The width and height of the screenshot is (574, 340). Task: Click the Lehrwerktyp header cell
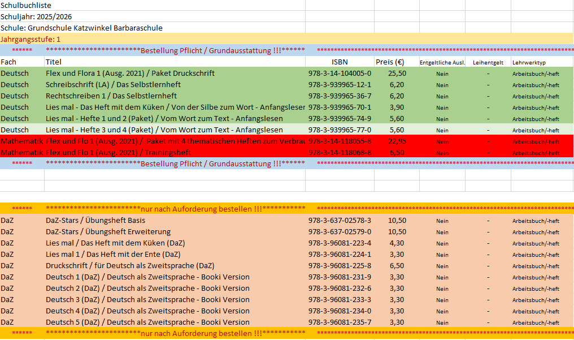click(542, 62)
